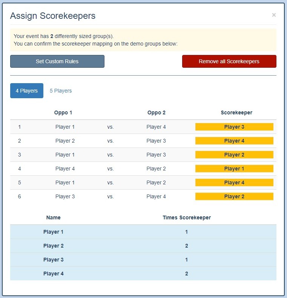
Task: Click Oppo 2 Player 2 in match 4
Action: coord(156,169)
